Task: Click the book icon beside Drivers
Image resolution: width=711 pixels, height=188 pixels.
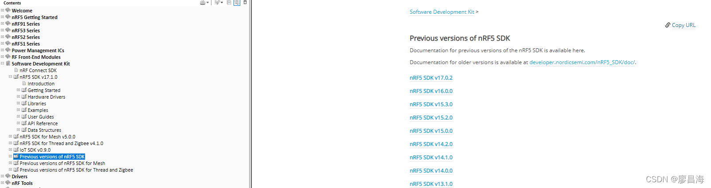Action: click(x=8, y=176)
